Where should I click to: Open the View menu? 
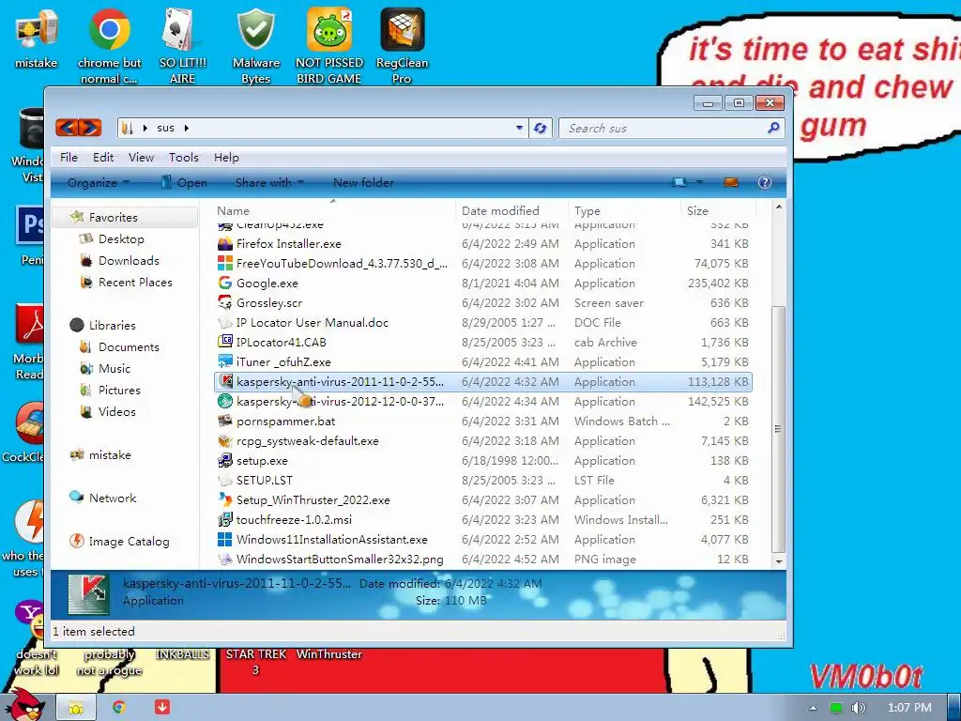(x=141, y=157)
